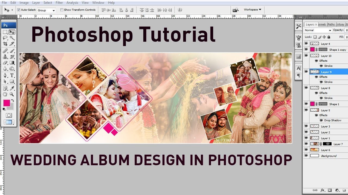Hide Shape 1 copy layer visibility
This screenshot has height=195, width=348.
pyautogui.click(x=306, y=50)
